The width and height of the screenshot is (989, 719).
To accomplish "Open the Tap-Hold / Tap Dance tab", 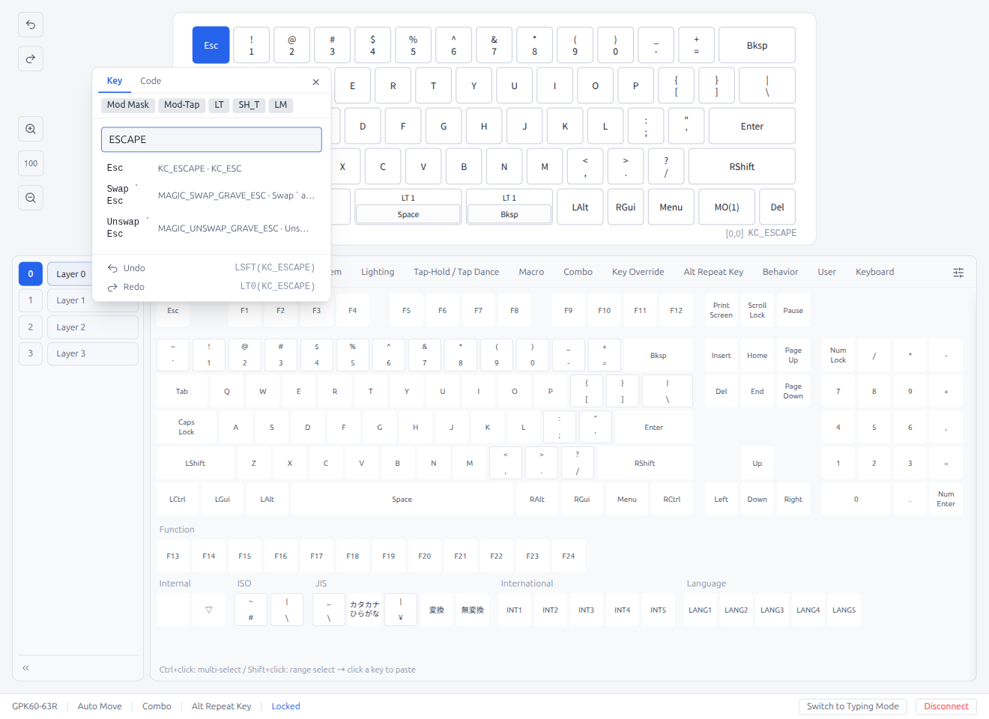I will tap(456, 272).
